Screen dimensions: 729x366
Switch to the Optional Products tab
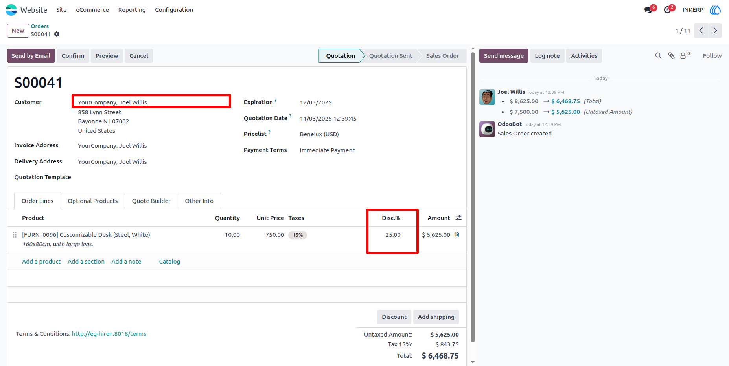coord(93,201)
